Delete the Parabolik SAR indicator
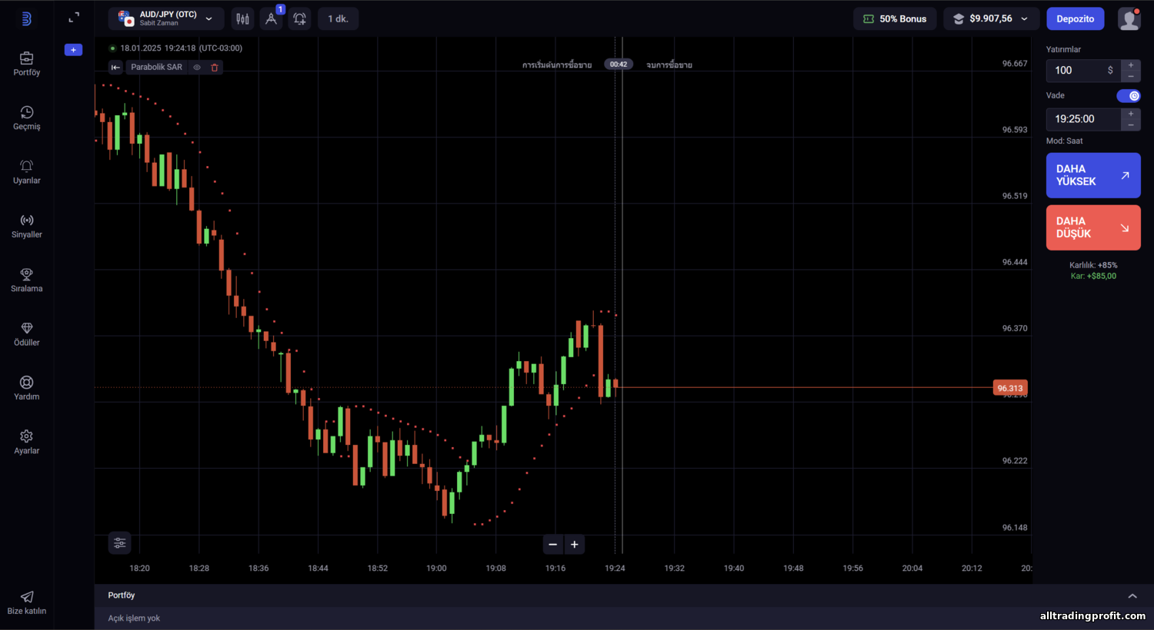The height and width of the screenshot is (630, 1154). [x=215, y=68]
